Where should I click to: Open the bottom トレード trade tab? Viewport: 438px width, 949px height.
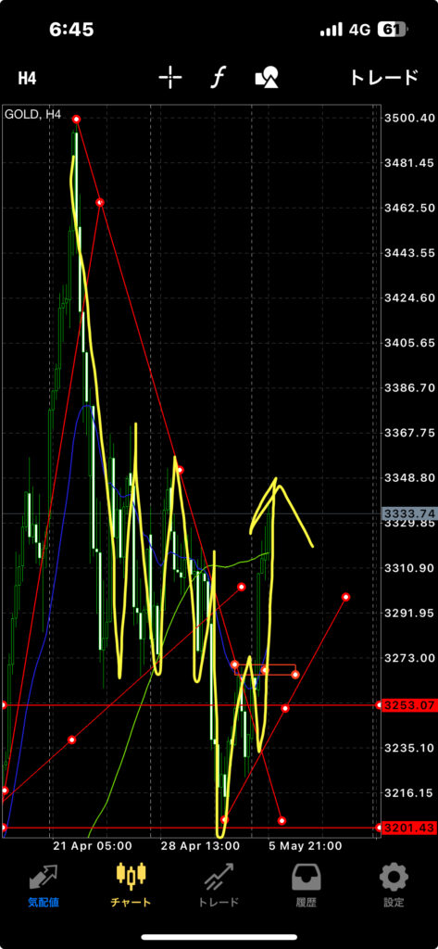click(x=219, y=885)
